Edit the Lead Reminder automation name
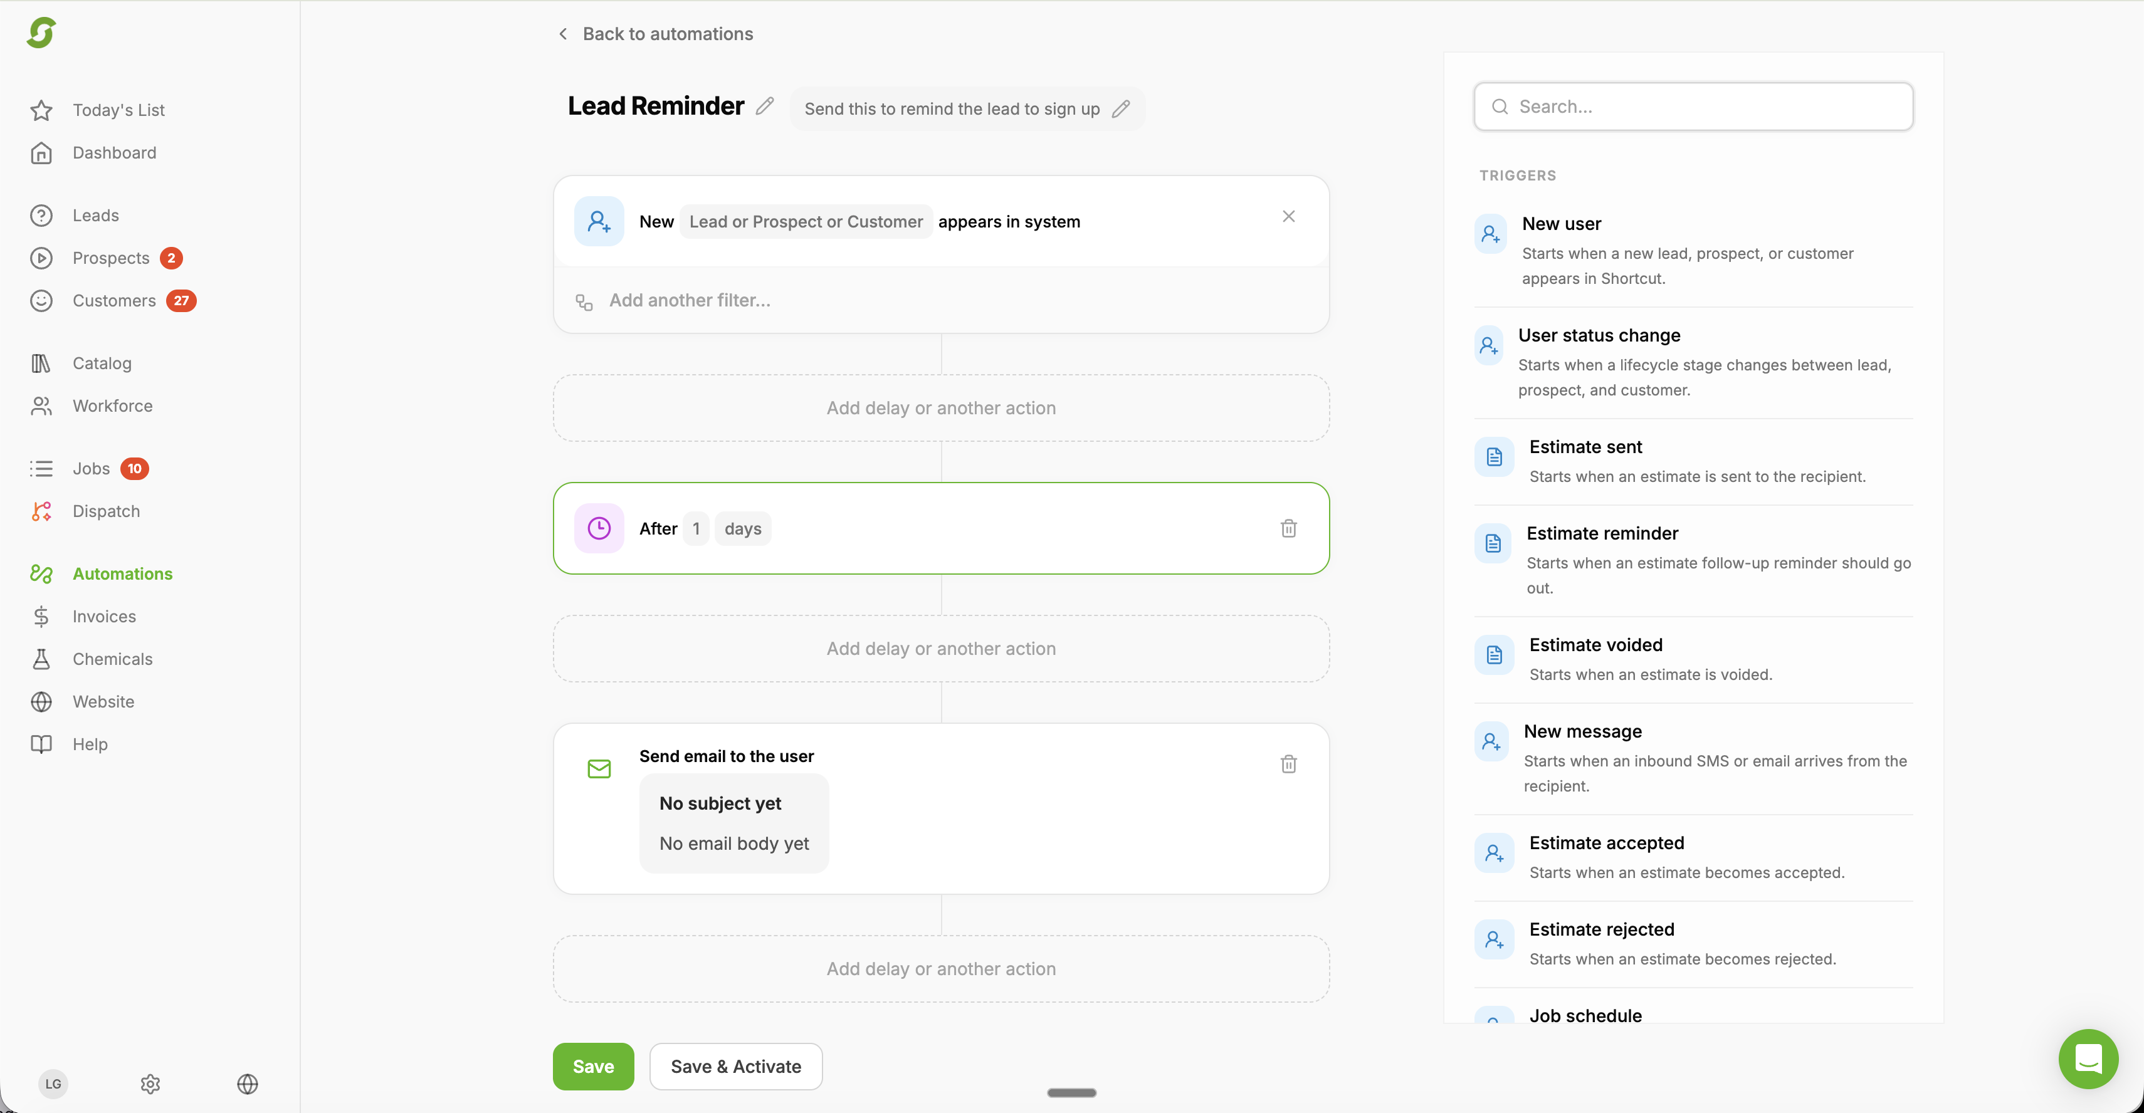The width and height of the screenshot is (2144, 1113). [765, 106]
